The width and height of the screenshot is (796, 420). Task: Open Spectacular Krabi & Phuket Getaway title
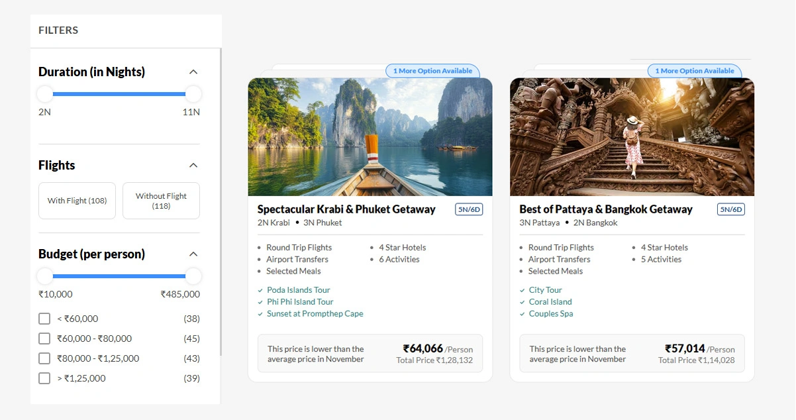click(x=346, y=209)
